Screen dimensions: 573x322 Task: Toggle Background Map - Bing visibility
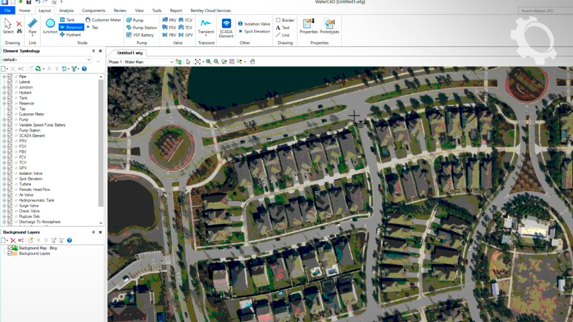pos(10,248)
